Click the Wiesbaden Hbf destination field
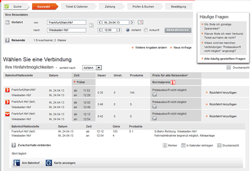The width and height of the screenshot is (251, 171). pos(65,30)
